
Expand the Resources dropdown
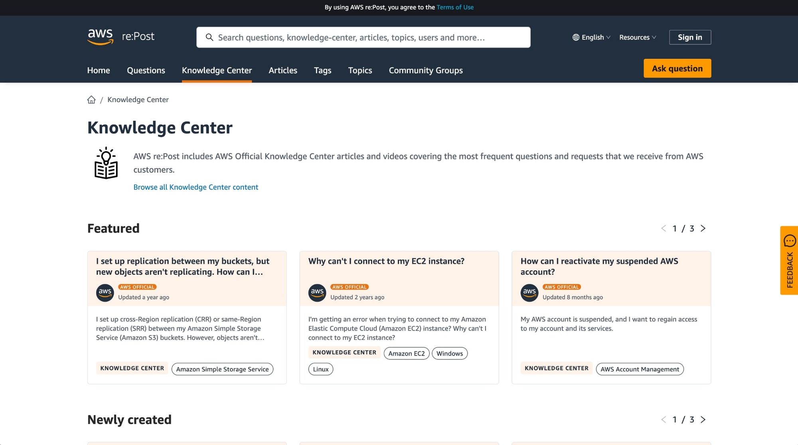pyautogui.click(x=637, y=38)
